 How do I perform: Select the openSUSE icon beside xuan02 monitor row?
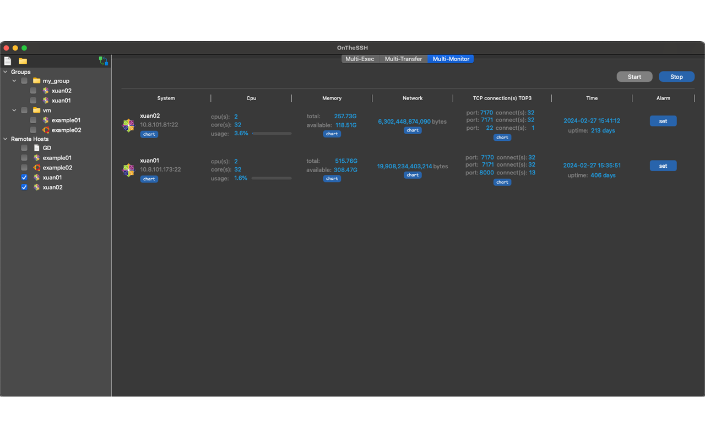point(128,125)
